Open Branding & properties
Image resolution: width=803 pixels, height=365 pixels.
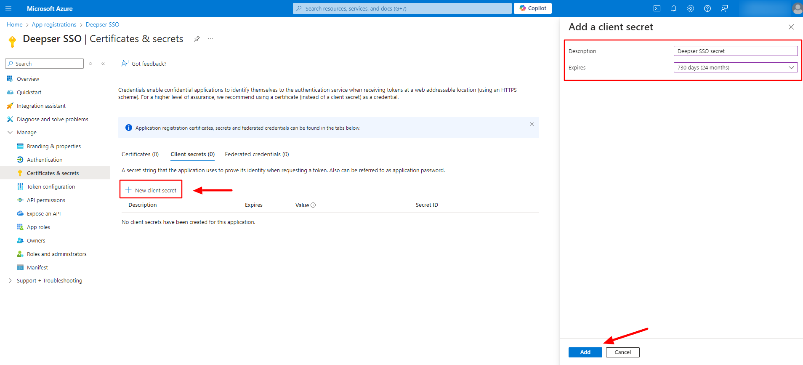(55, 146)
